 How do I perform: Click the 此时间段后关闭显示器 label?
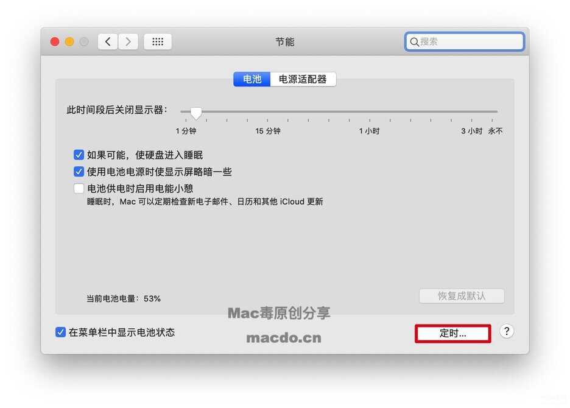117,110
